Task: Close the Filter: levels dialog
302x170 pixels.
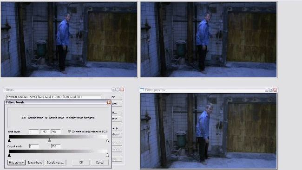Action: tap(109, 102)
